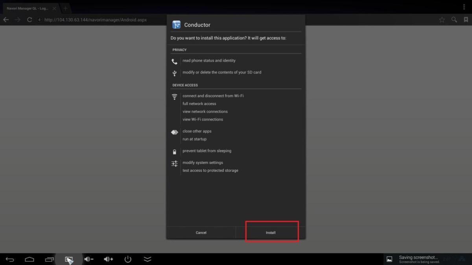Screen dimensions: 472x265
Task: Click 'modify system settings' permission
Action: pyautogui.click(x=203, y=163)
